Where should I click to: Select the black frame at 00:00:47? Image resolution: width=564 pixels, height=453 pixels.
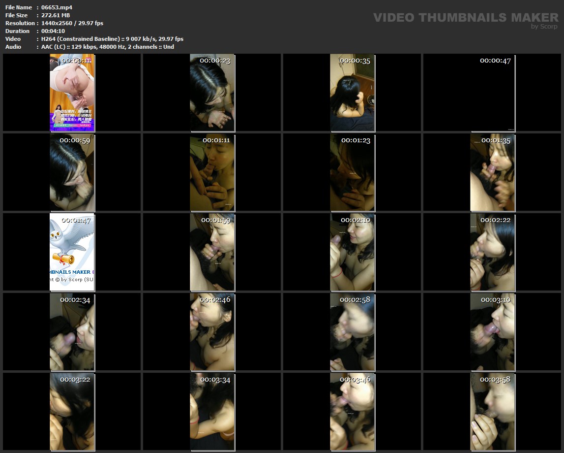coord(492,93)
